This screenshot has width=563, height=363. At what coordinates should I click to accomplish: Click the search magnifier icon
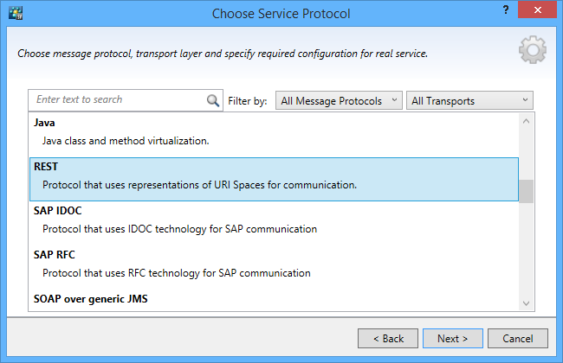(213, 100)
